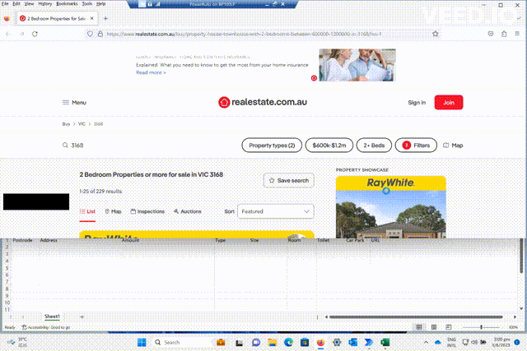Click the Map button beside Filters
527x351 pixels.
coord(453,145)
